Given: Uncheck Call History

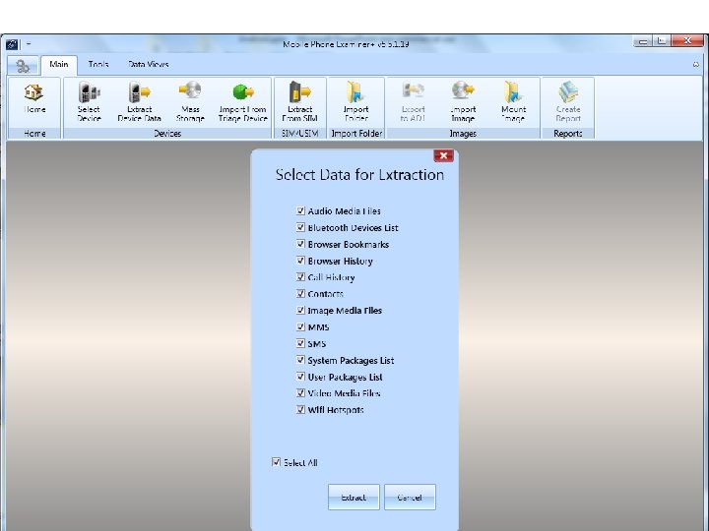Looking at the screenshot, I should (x=300, y=276).
